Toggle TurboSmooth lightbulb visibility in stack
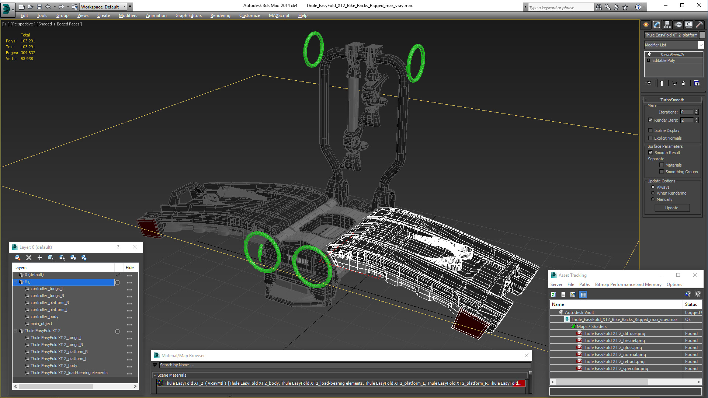The height and width of the screenshot is (398, 708). pyautogui.click(x=649, y=54)
